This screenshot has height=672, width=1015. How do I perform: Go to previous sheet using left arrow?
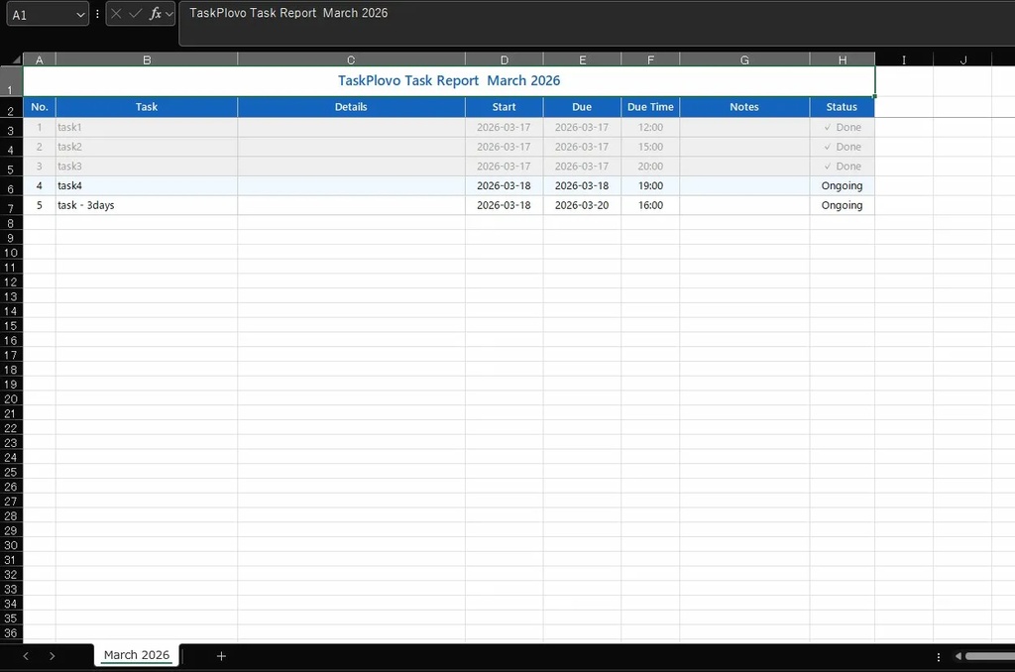[25, 656]
